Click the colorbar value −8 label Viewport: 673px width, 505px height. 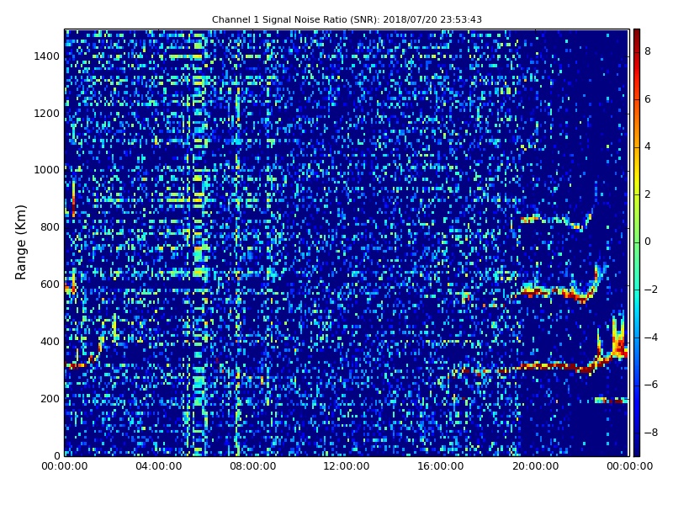[651, 433]
